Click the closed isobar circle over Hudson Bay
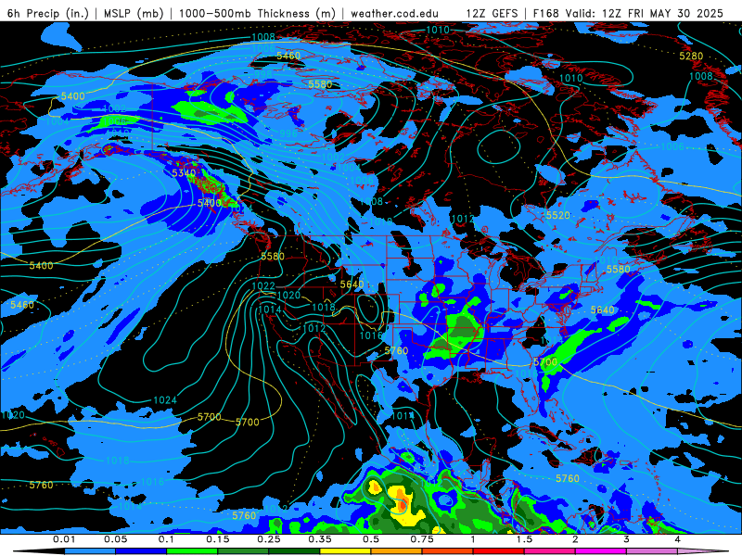The height and width of the screenshot is (556, 742). click(498, 146)
